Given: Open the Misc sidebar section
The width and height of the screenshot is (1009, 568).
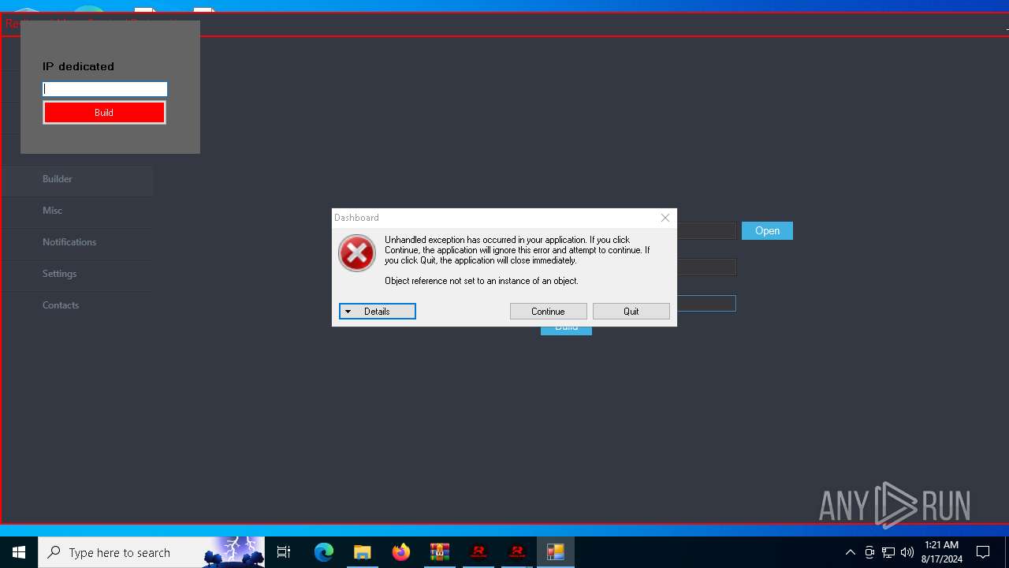Looking at the screenshot, I should 76,211.
